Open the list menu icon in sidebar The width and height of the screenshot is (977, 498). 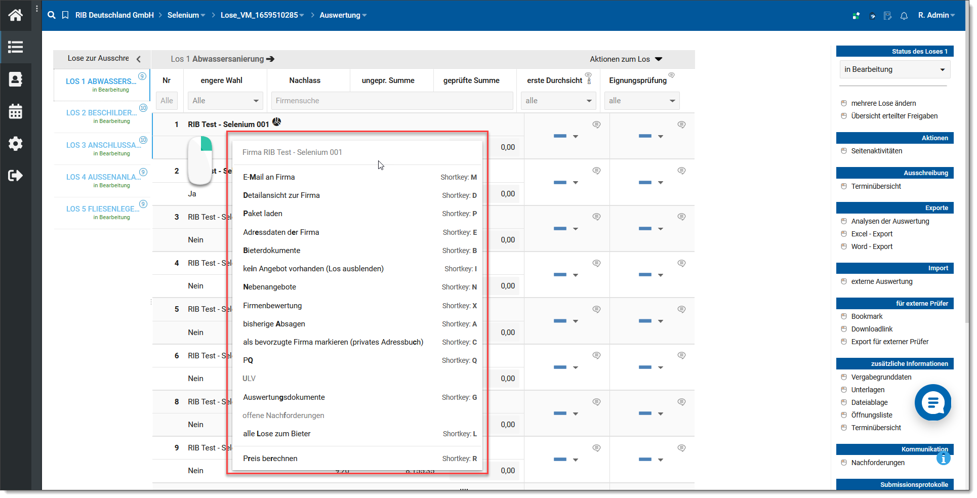[15, 47]
